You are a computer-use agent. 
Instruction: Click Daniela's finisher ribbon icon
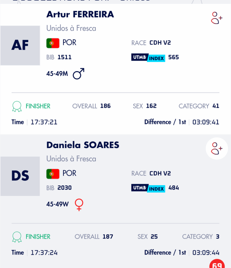click(17, 237)
